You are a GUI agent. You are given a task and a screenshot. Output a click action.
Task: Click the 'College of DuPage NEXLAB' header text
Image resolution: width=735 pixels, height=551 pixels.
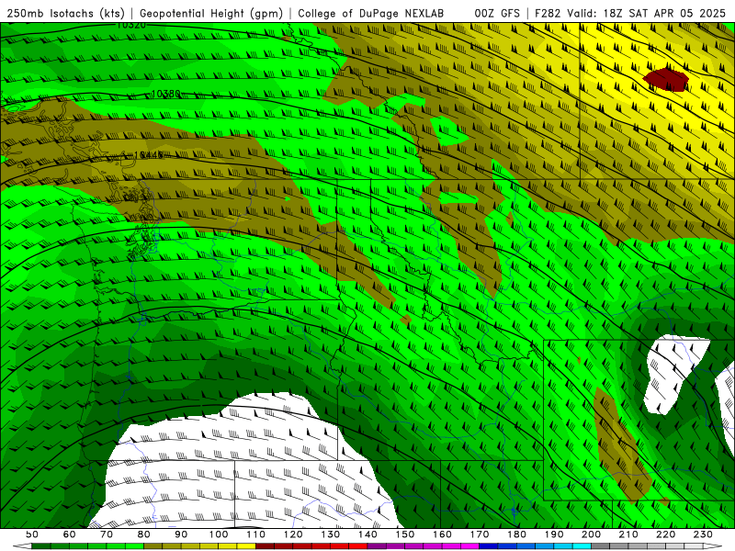[370, 13]
